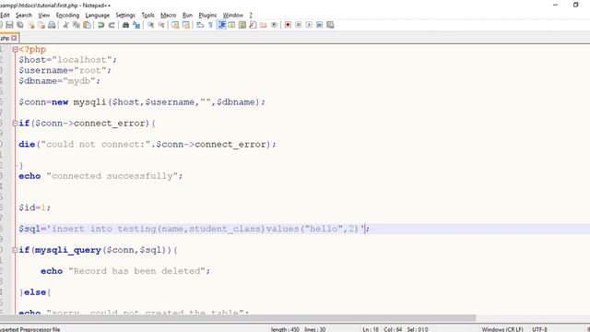Image resolution: width=590 pixels, height=332 pixels.
Task: Click Save Recorded Macro icon
Action: tap(330, 25)
